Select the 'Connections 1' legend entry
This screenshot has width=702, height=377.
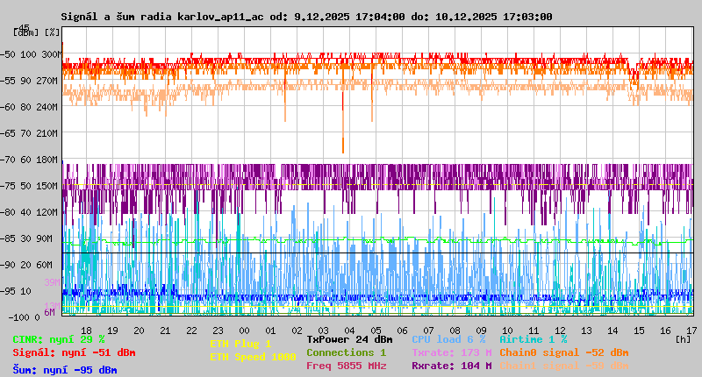346,352
